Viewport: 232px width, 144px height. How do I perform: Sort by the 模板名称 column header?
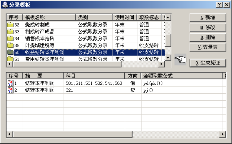point(49,17)
